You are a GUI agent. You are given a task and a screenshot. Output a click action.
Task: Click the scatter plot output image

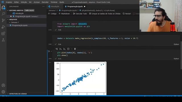point(80,78)
